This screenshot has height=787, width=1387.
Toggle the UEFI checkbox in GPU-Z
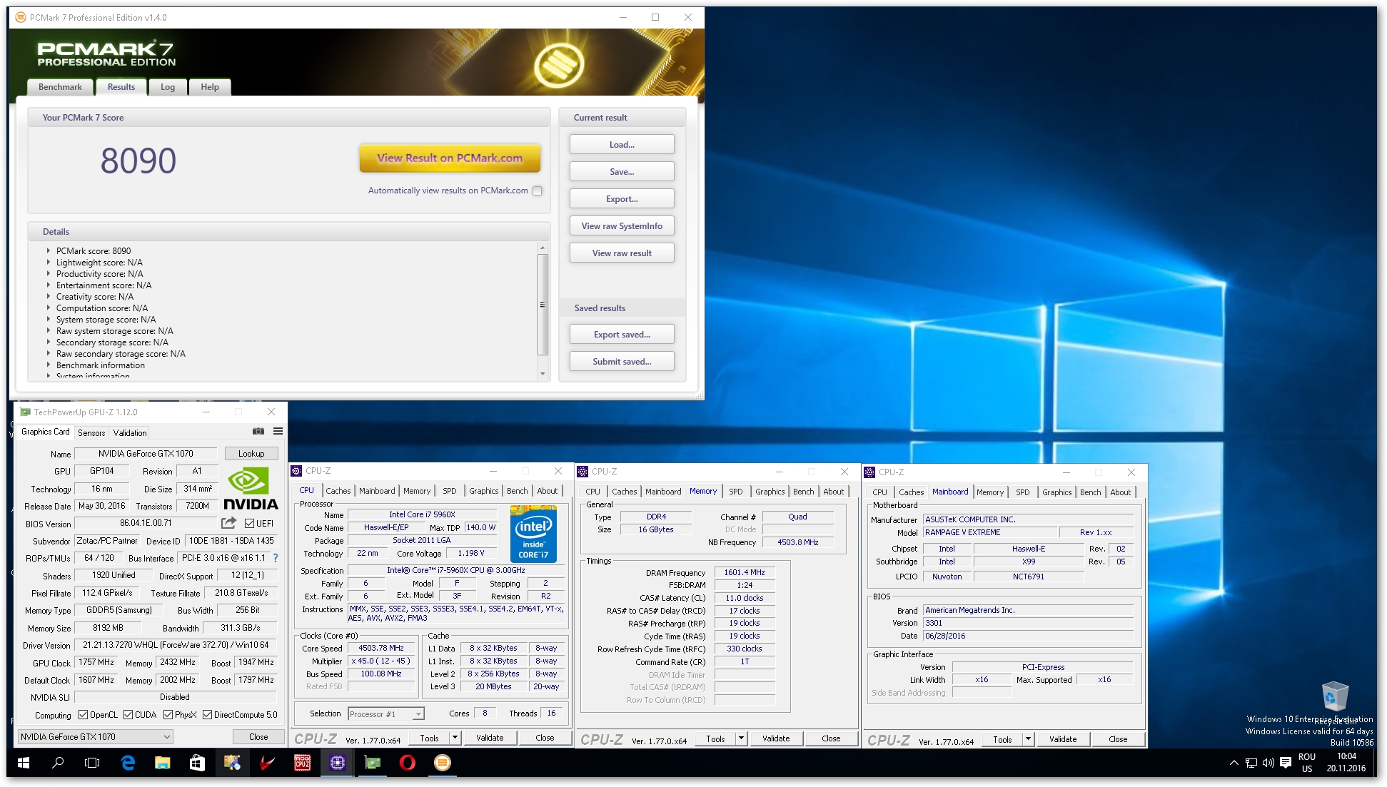point(250,523)
